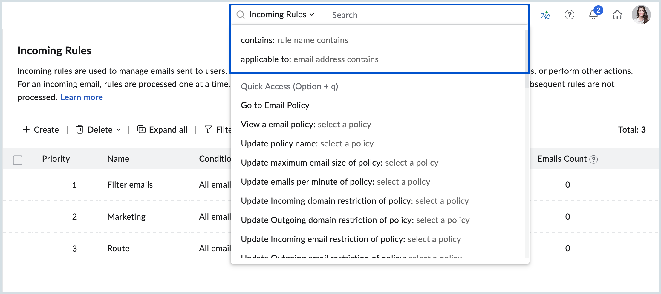Open the Incoming Rules search category dropdown

(312, 14)
